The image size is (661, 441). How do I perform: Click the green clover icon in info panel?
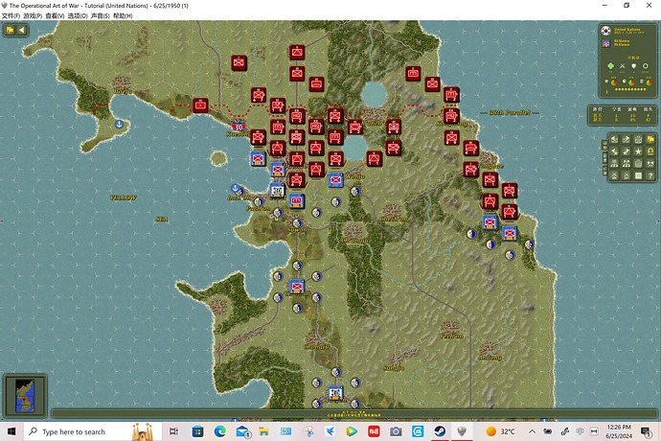[x=610, y=66]
